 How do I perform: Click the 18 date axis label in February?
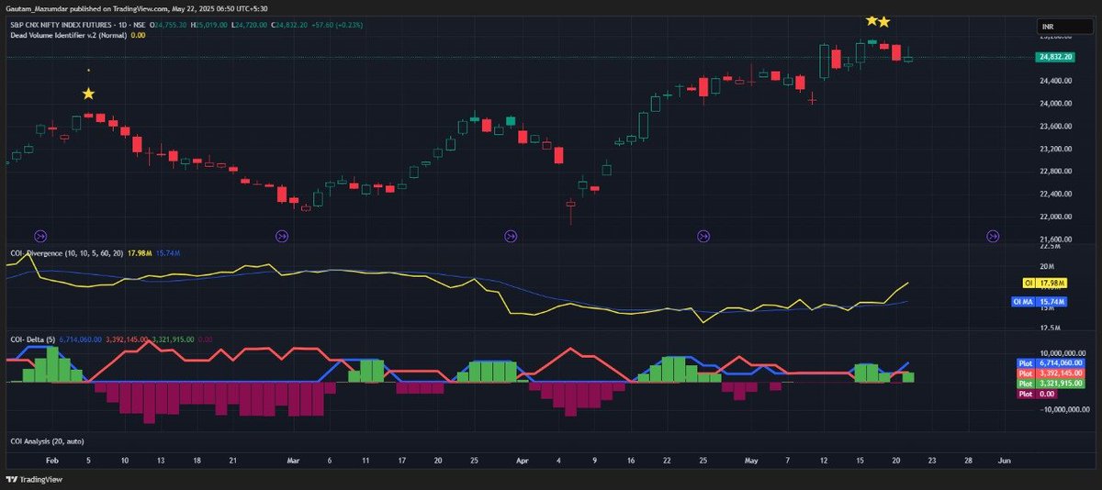click(x=197, y=460)
